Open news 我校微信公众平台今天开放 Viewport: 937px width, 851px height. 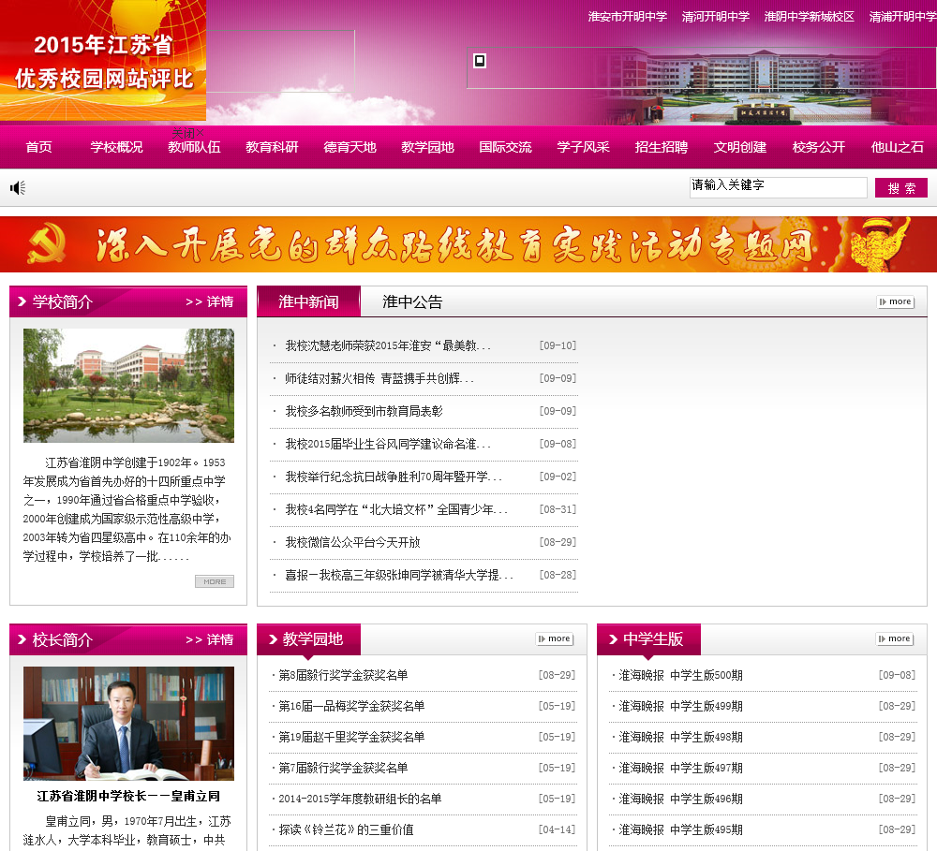pyautogui.click(x=352, y=543)
